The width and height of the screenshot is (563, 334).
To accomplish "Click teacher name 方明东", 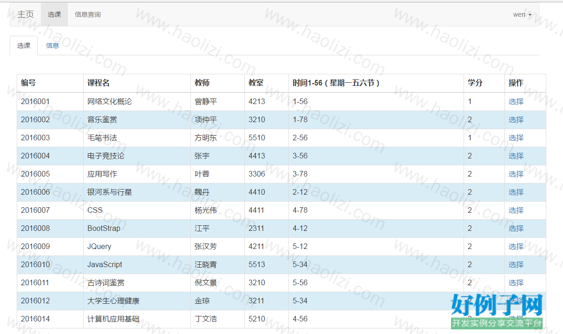I will 206,138.
